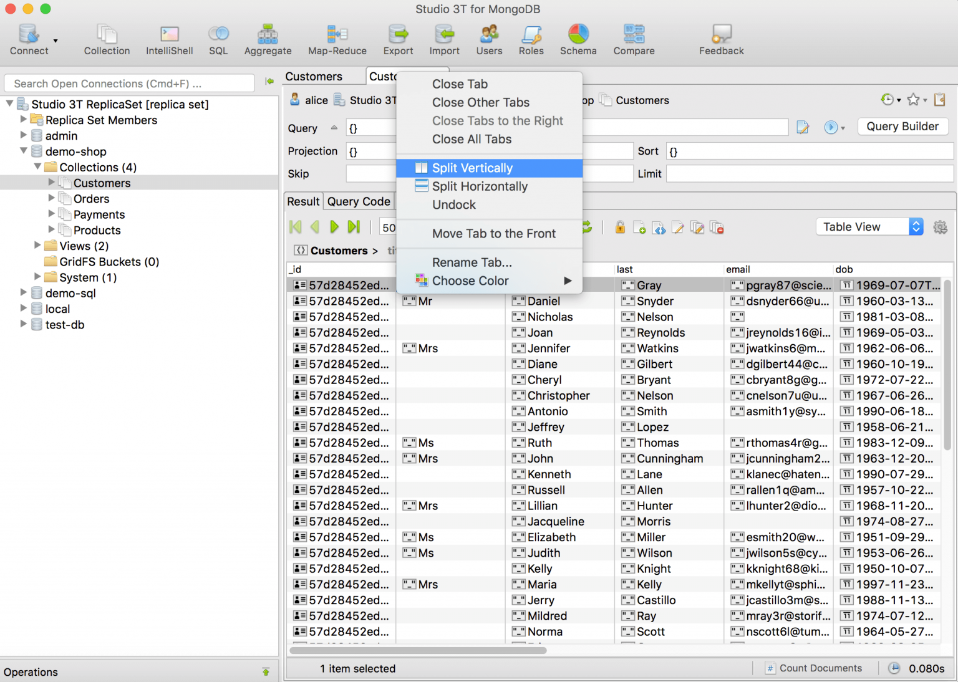Select Split Vertically from the context menu
Screen dimensions: 958x682
coord(472,168)
